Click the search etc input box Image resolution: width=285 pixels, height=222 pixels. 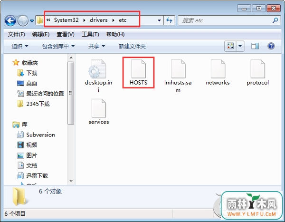(x=225, y=20)
